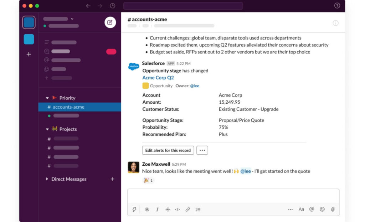
Task: Click the Projects section label
Action: 68,129
